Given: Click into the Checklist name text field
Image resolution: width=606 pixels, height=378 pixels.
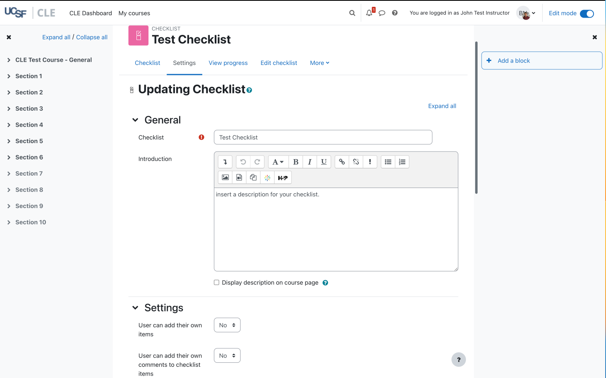Looking at the screenshot, I should point(323,137).
